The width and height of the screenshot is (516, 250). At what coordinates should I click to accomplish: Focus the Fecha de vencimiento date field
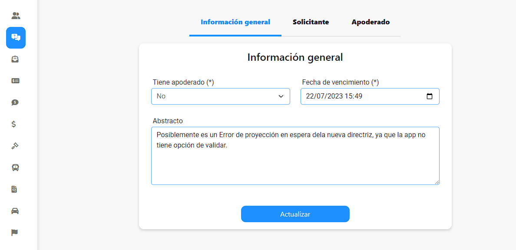coord(370,96)
